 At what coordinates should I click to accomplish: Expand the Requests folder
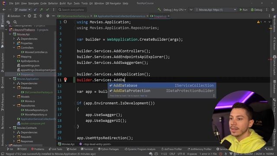coord(14,137)
